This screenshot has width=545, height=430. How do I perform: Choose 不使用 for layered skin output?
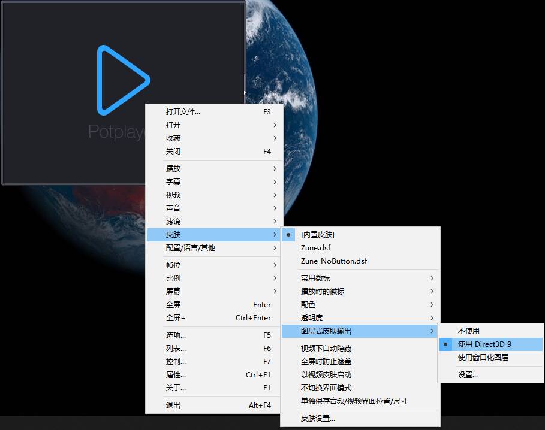pos(469,331)
